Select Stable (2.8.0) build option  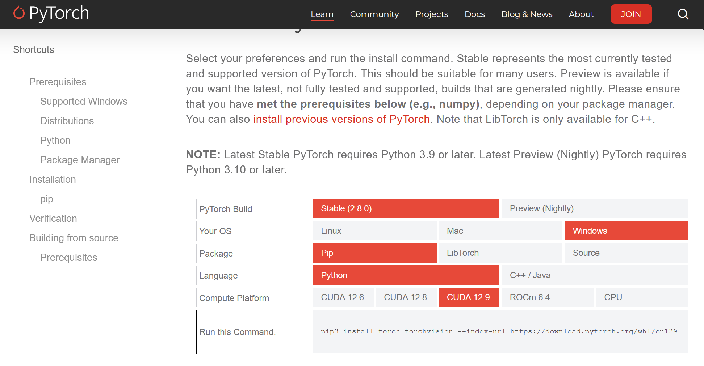click(x=406, y=208)
